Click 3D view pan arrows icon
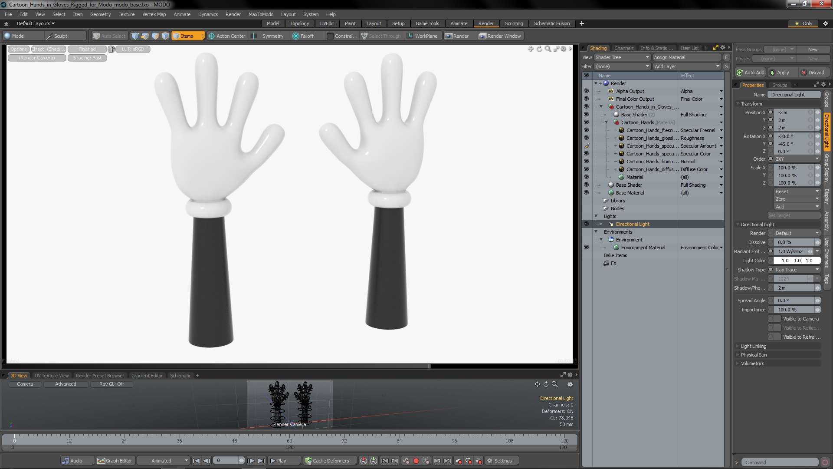 (537, 384)
